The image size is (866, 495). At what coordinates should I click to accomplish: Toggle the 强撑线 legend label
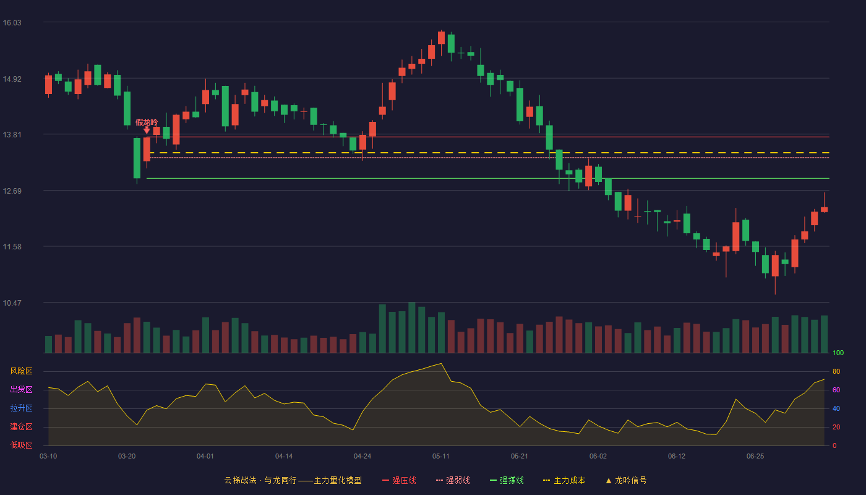(512, 480)
